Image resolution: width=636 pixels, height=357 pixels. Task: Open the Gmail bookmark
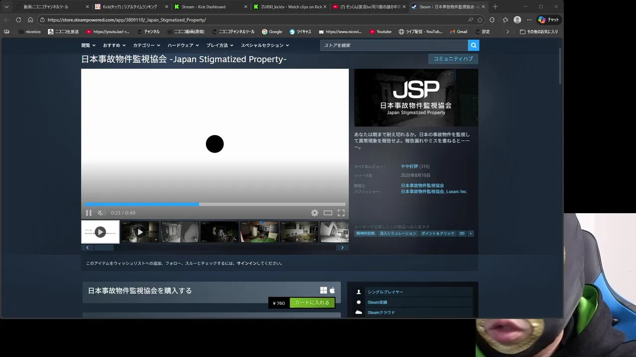click(458, 32)
